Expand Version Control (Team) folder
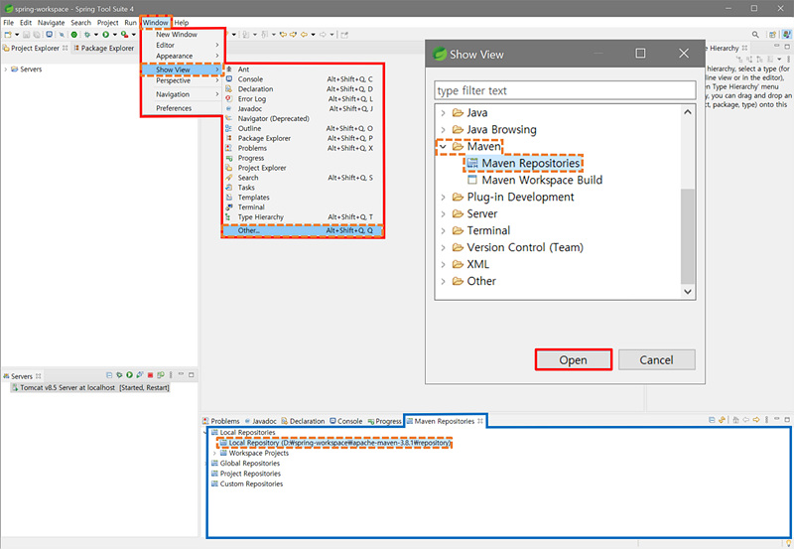 click(x=443, y=247)
